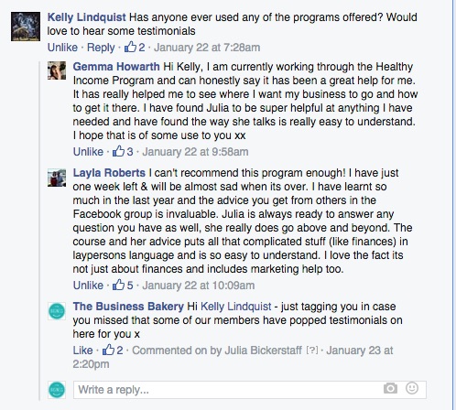Open Gemma Howarth's name link
456x410 pixels.
tap(116, 67)
